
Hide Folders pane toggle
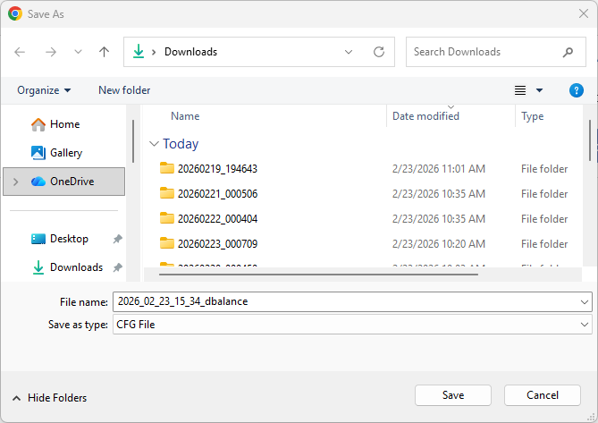[49, 398]
